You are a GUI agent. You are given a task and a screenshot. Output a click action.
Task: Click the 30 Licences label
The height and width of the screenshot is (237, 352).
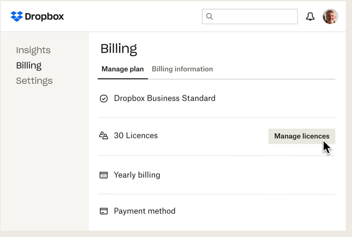coord(136,136)
